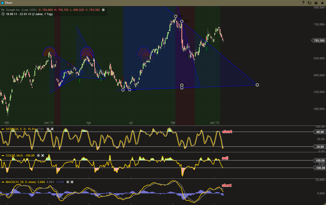Click the chart type bars icon beside Google Inc.
The height and width of the screenshot is (205, 326).
click(x=2, y=10)
